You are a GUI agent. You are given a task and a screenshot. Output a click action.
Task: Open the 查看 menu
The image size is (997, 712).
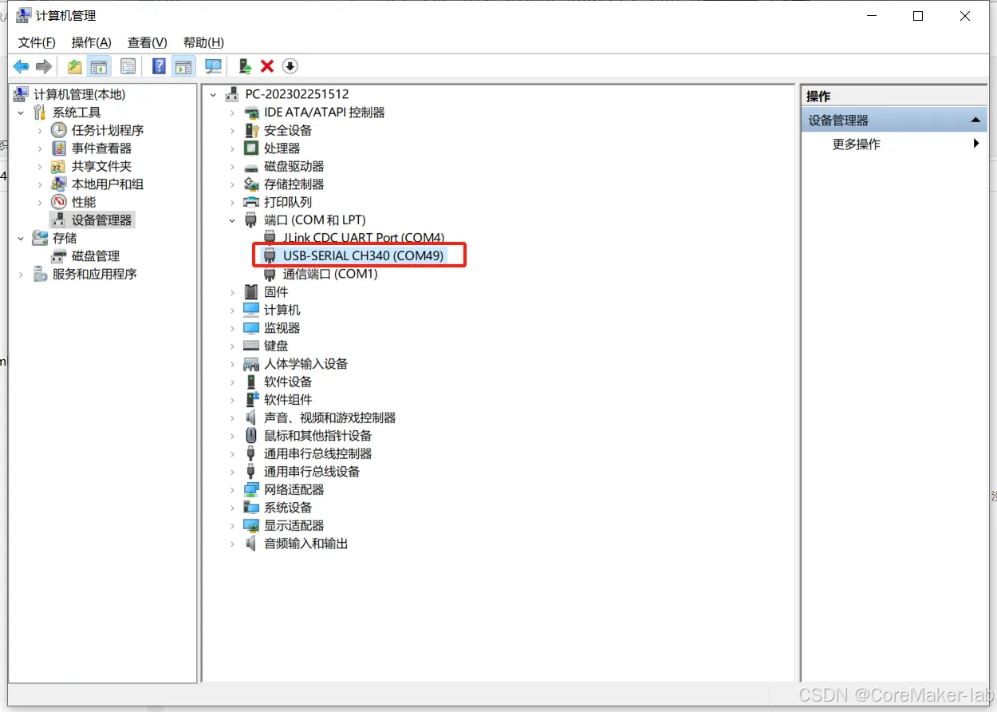pyautogui.click(x=146, y=42)
